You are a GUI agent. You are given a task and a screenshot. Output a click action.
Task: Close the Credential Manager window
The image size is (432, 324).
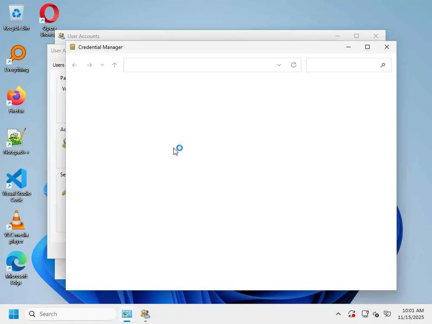pos(387,47)
